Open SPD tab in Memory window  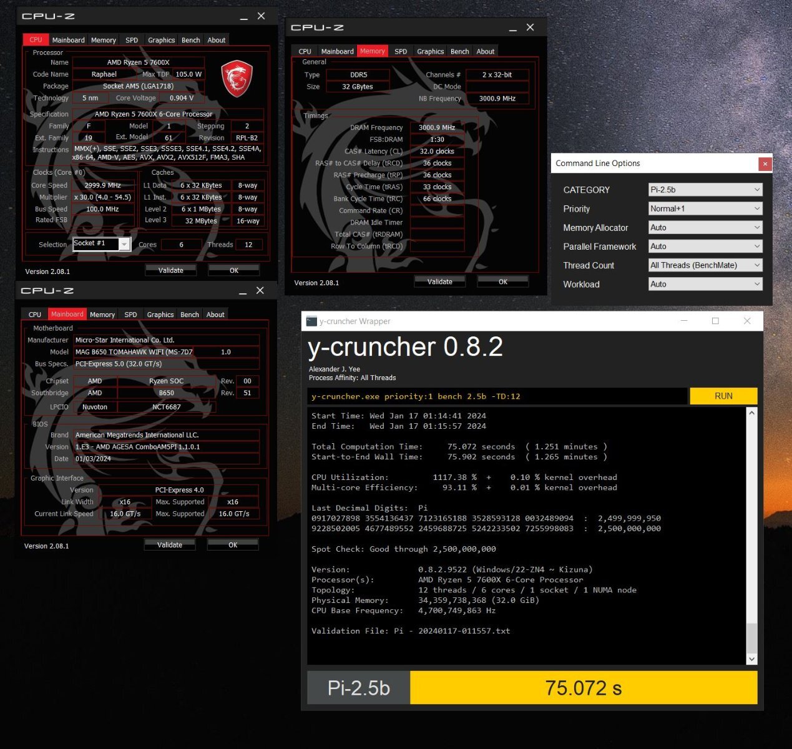point(401,51)
